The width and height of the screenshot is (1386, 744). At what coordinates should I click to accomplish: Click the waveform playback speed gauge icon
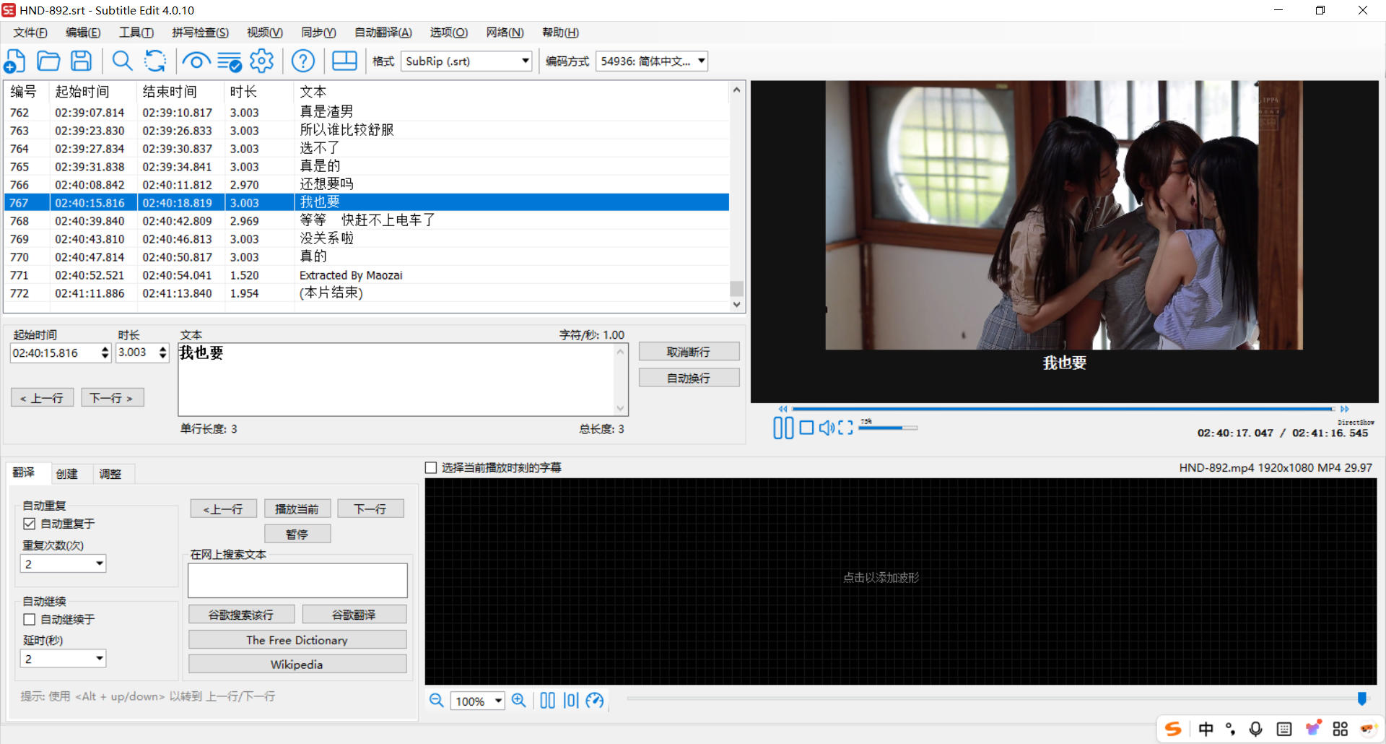click(595, 700)
